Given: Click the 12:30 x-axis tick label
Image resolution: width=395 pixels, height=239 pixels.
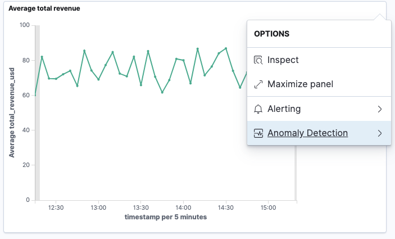Looking at the screenshot, I should [x=56, y=208].
